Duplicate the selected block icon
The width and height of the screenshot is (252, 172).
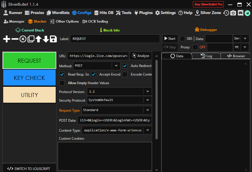tap(31, 39)
